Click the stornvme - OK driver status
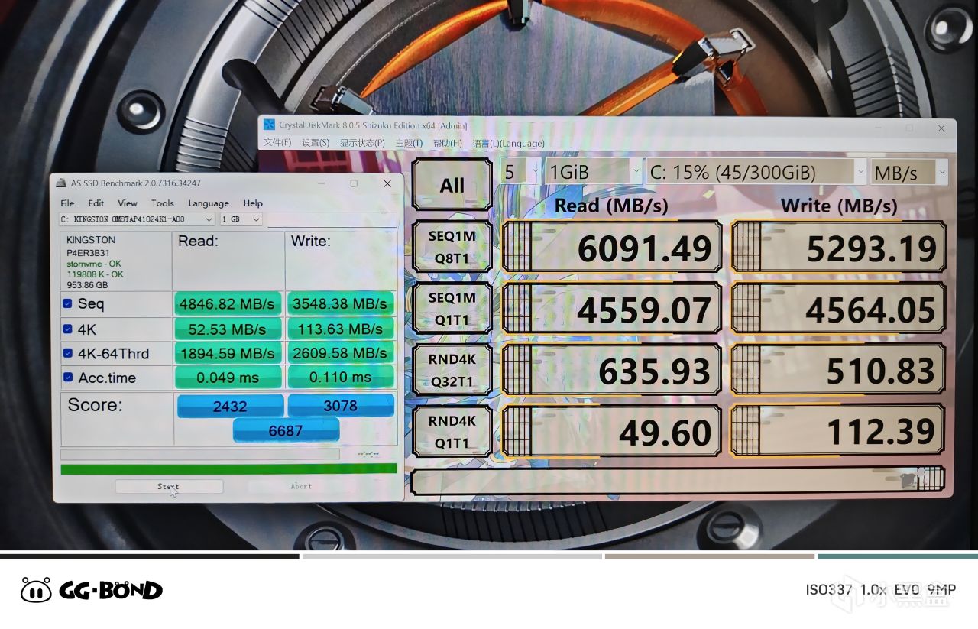The height and width of the screenshot is (629, 978). coord(93,264)
